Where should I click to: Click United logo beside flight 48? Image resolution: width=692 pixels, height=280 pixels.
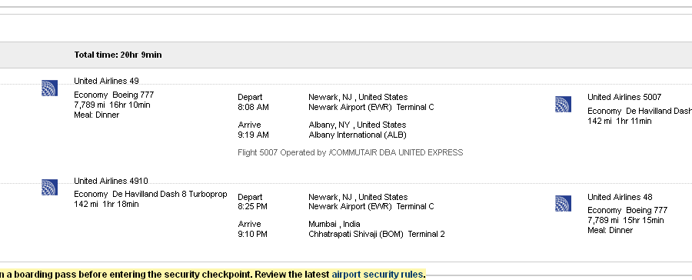pyautogui.click(x=563, y=204)
